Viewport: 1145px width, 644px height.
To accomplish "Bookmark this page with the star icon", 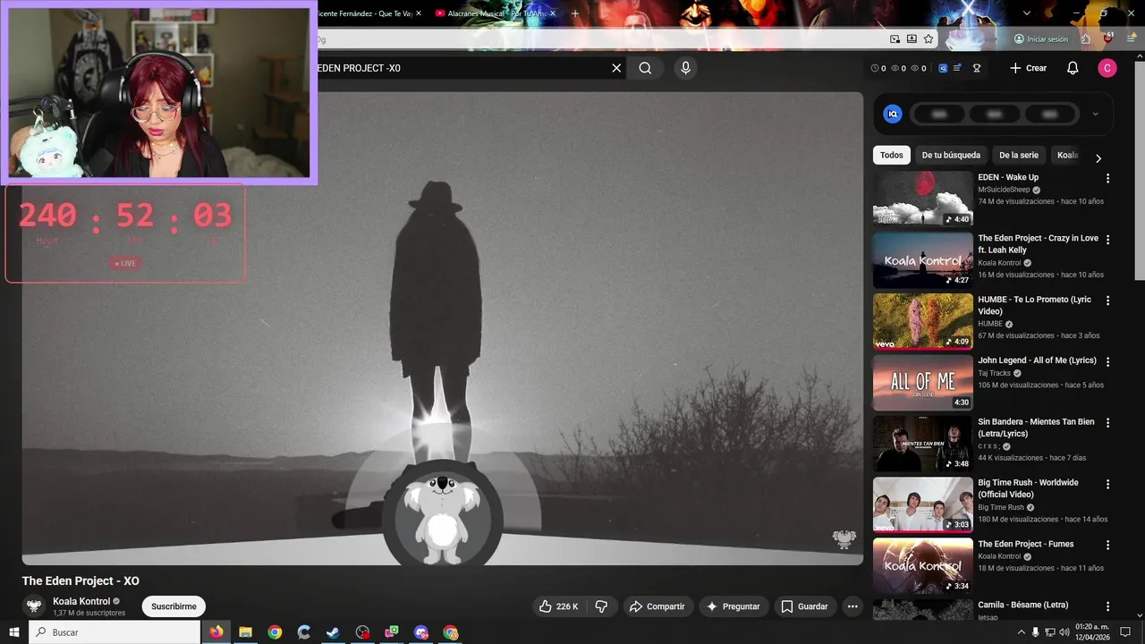I will click(x=929, y=39).
